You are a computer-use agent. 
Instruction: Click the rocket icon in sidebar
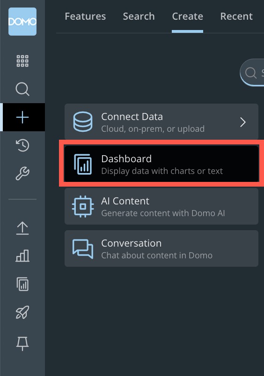coord(22,312)
